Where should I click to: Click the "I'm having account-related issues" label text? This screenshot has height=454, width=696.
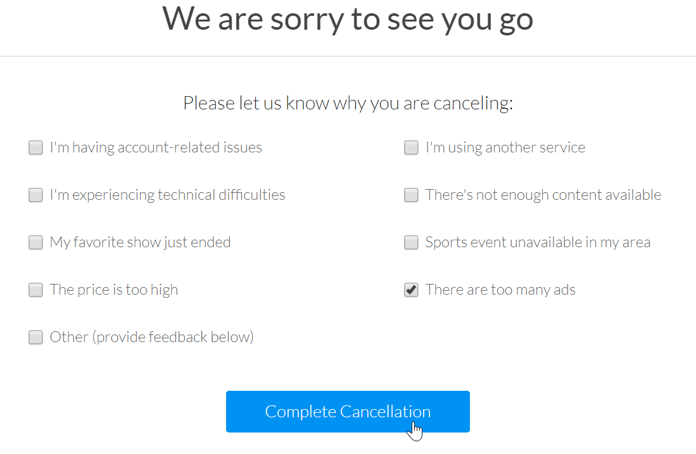(x=156, y=147)
